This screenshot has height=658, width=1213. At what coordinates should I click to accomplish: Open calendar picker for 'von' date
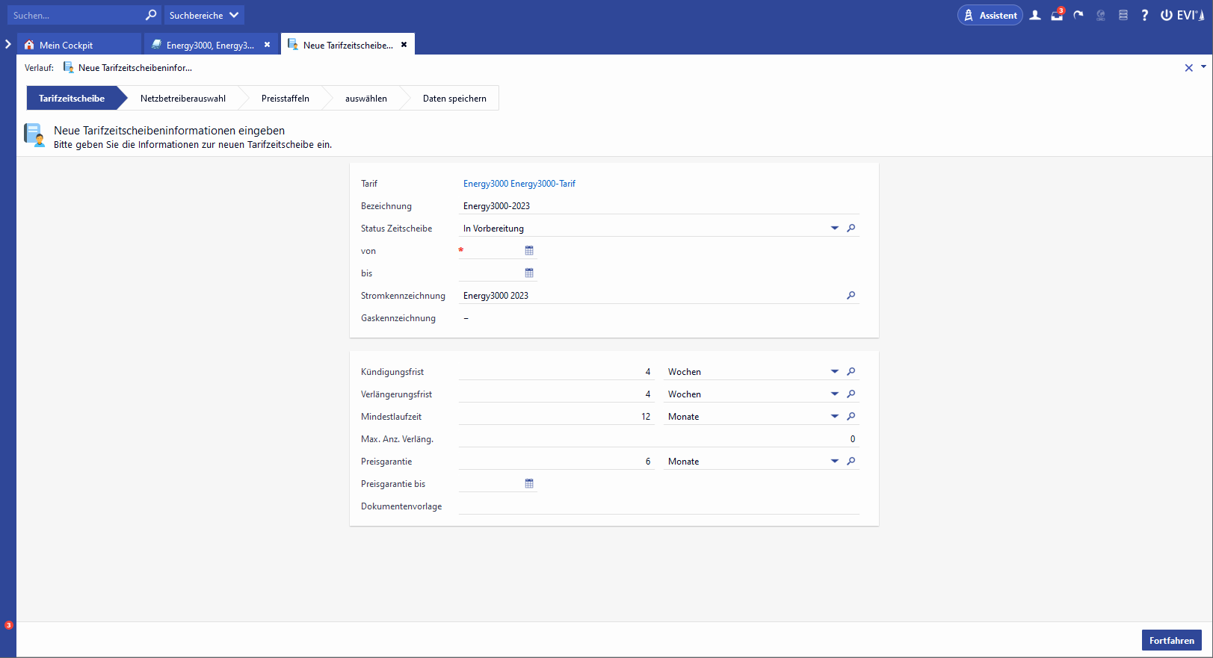point(529,251)
